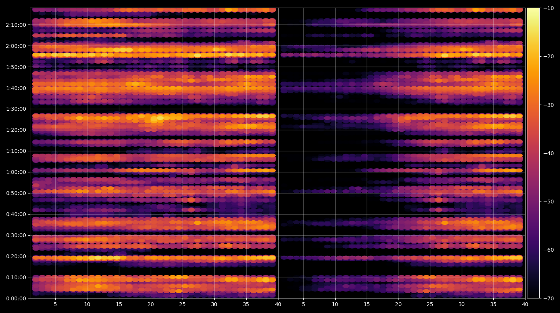Click the 1:10:00 time axis label

(x=16, y=151)
